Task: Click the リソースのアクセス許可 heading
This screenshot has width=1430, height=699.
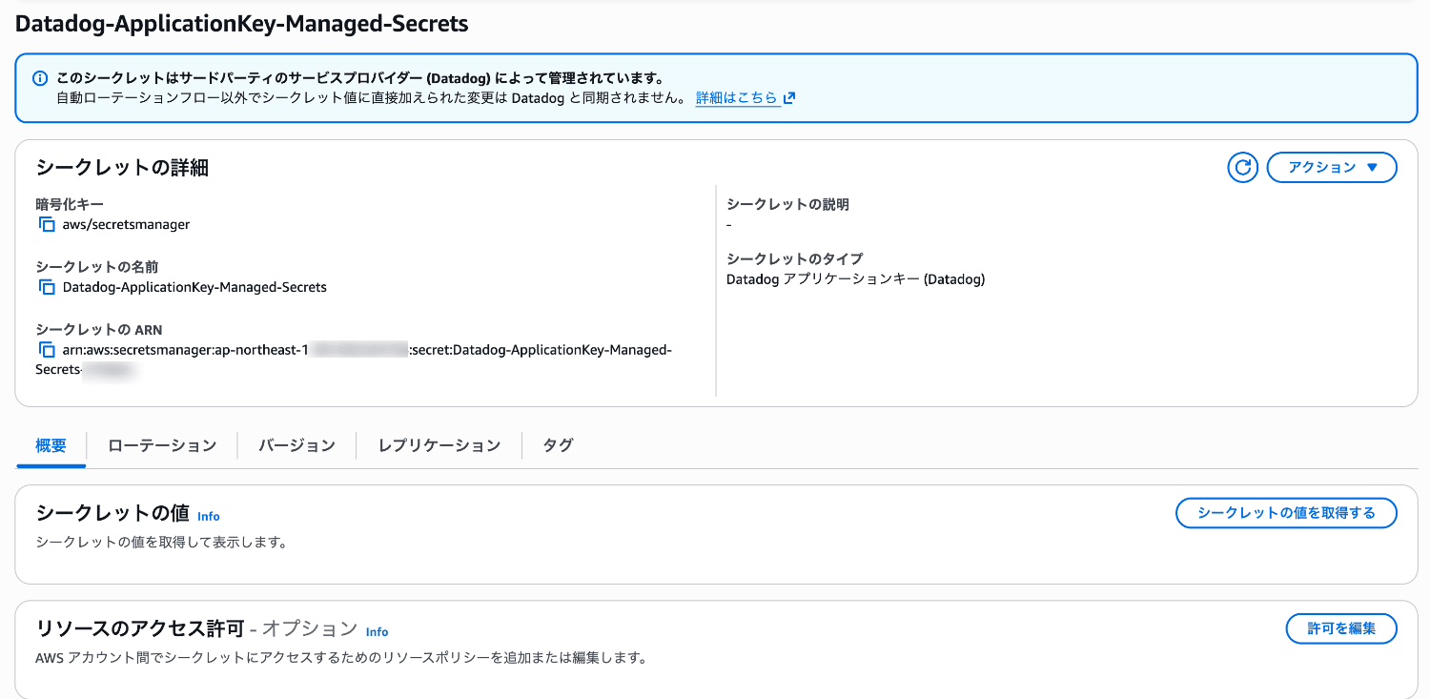Action: pos(139,628)
